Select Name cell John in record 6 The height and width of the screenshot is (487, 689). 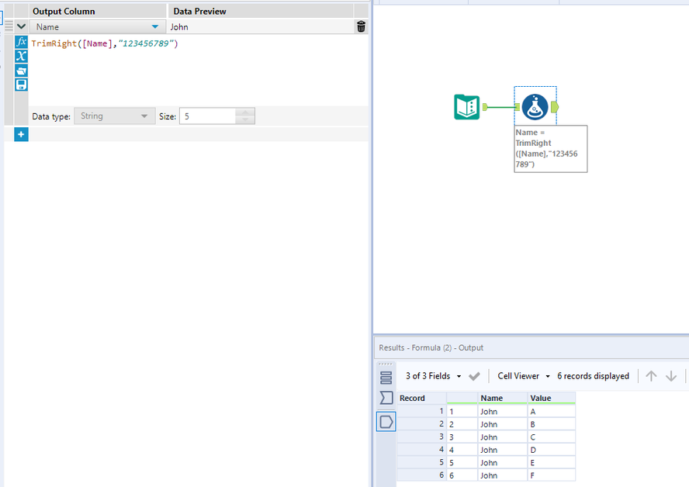tap(502, 475)
